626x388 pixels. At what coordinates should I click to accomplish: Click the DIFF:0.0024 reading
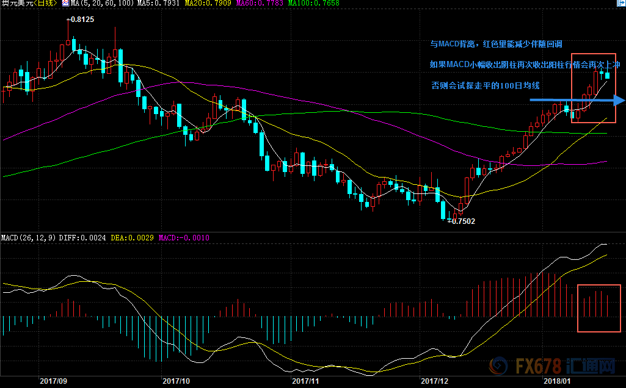82,238
